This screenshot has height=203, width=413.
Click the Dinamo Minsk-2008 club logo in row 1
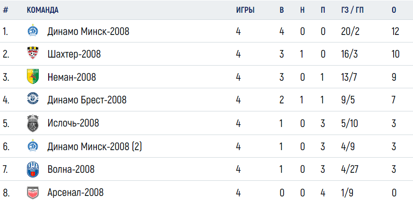33,30
